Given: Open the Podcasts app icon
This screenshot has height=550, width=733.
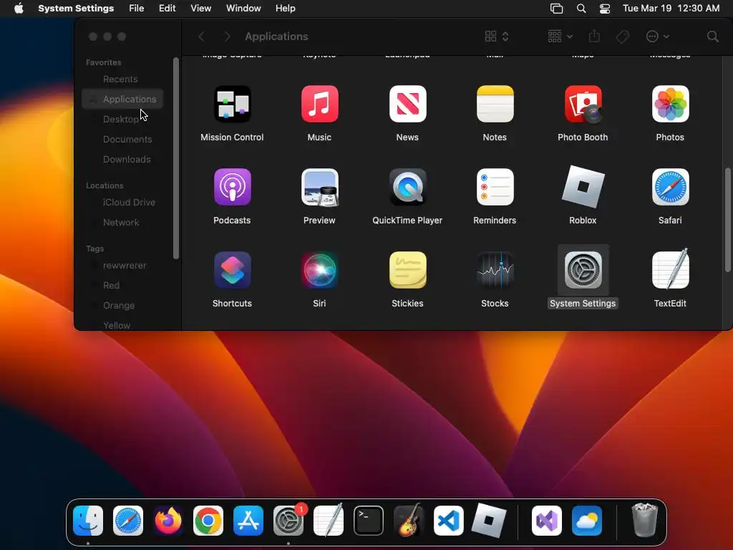Looking at the screenshot, I should click(233, 187).
